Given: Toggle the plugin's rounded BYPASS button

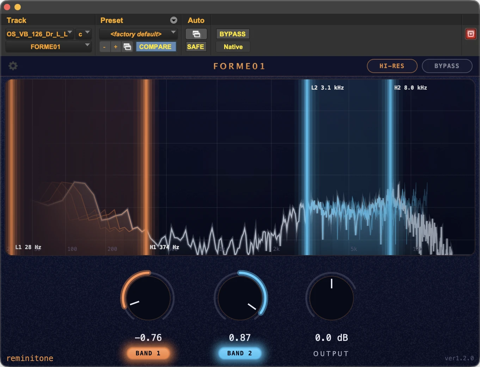Looking at the screenshot, I should pyautogui.click(x=447, y=66).
